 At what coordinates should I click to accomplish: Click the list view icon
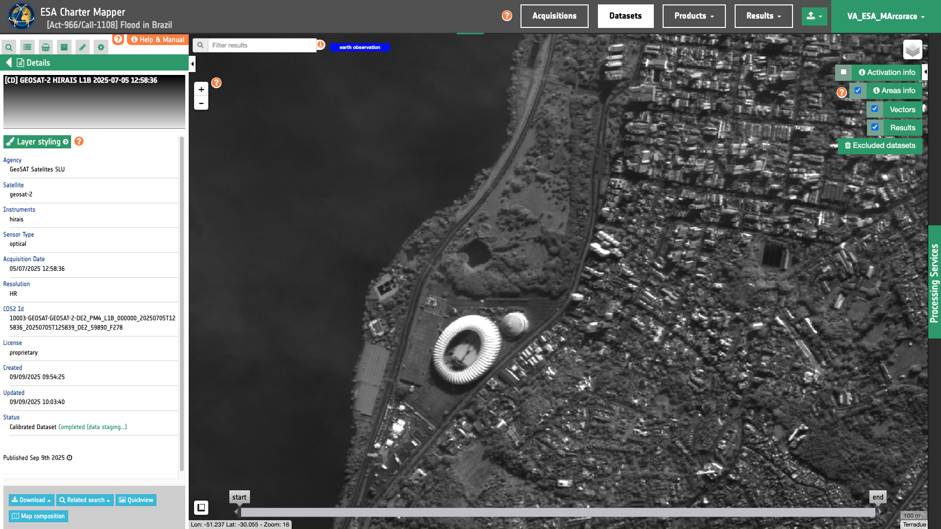(x=27, y=48)
